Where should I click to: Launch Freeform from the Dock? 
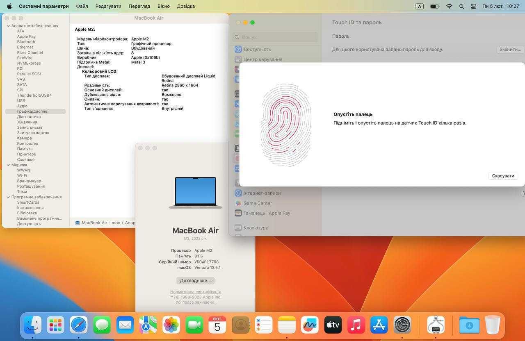coord(310,325)
